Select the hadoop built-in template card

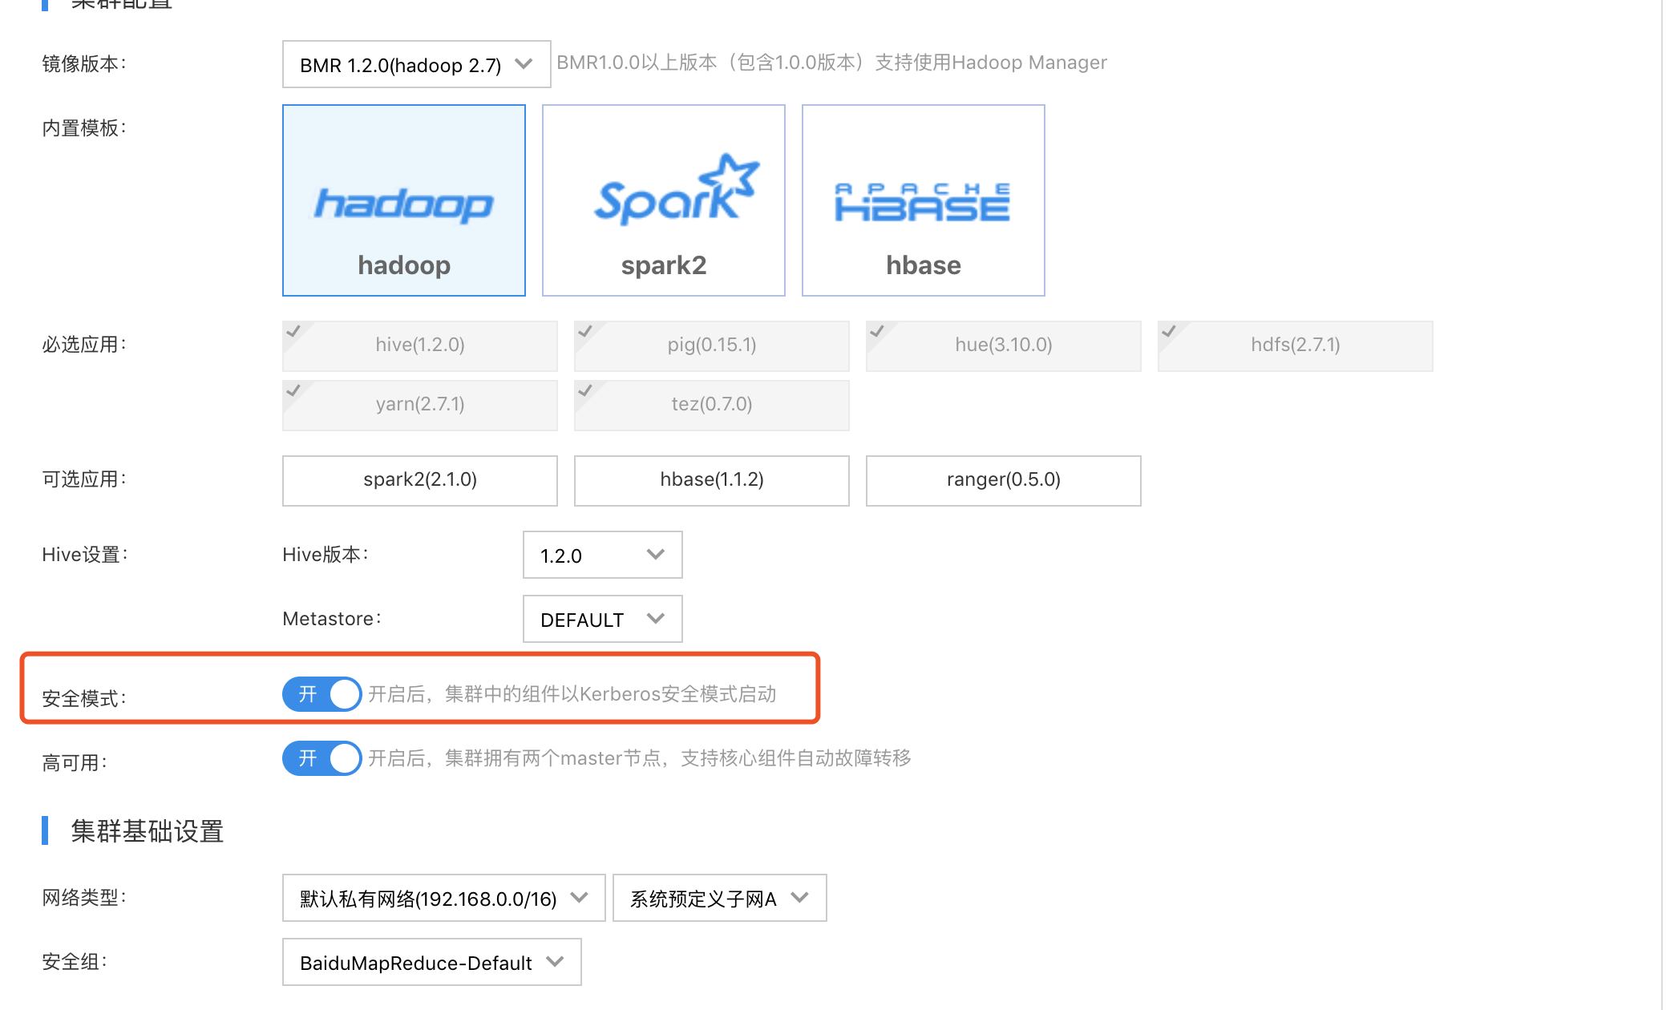click(x=404, y=200)
